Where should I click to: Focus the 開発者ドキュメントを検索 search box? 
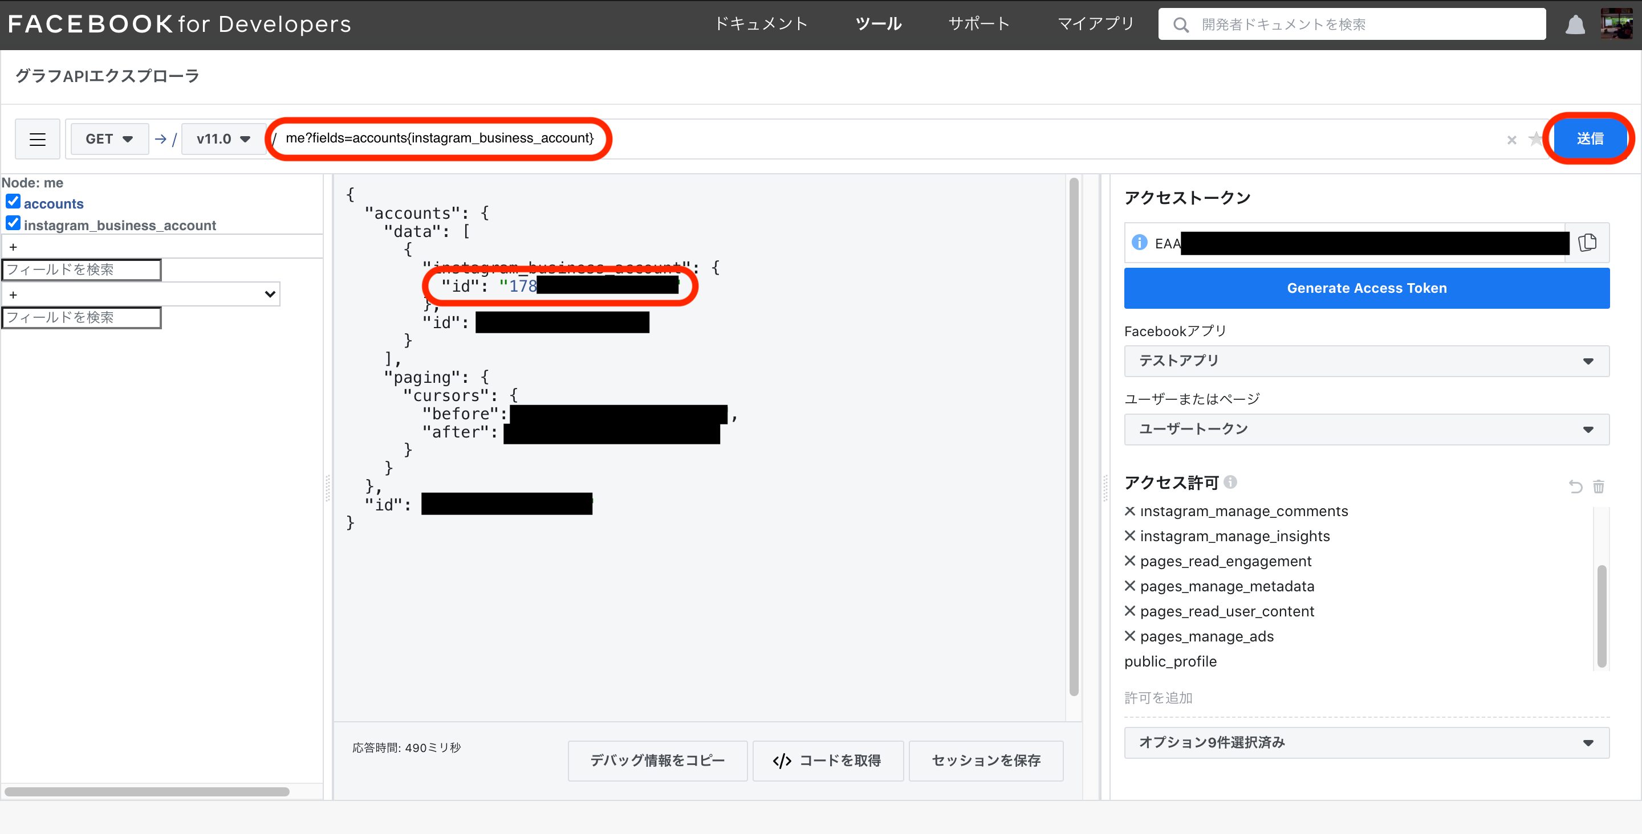click(1351, 24)
